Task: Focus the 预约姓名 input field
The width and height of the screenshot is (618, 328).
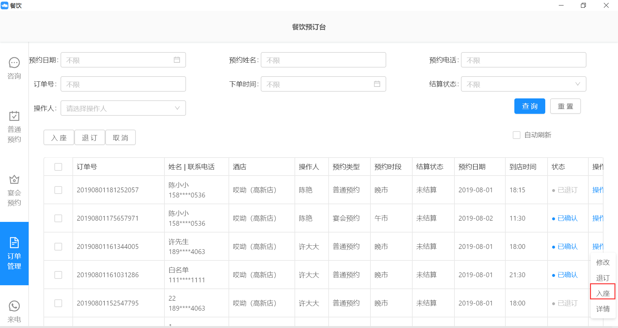Action: 323,60
